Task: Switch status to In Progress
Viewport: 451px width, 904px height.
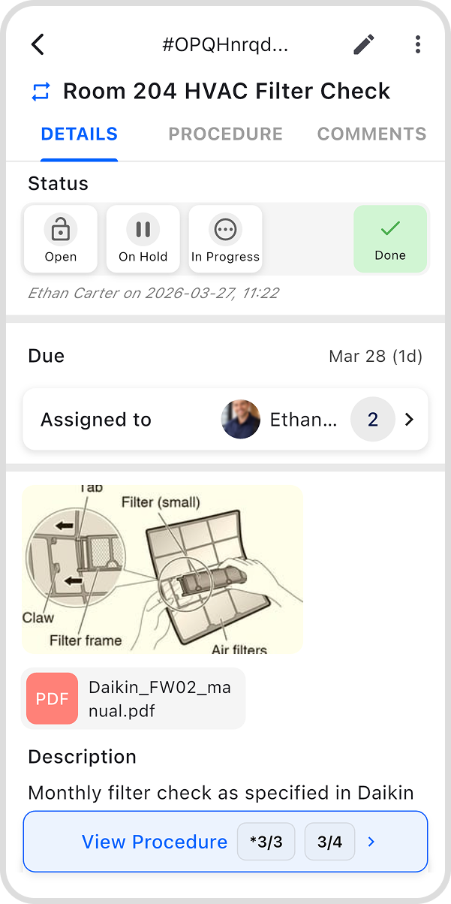Action: tap(225, 239)
